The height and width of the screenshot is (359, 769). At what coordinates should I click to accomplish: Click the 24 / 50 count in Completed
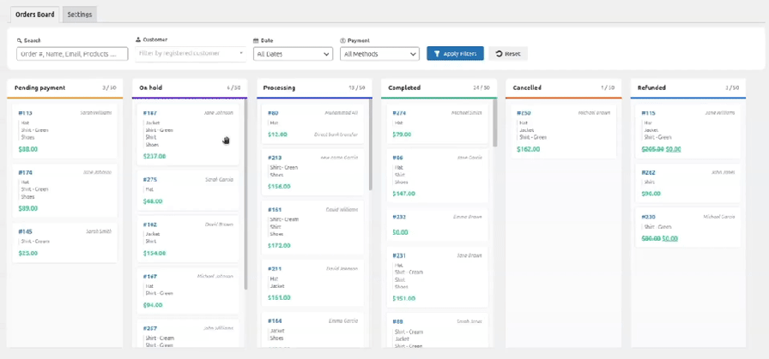pos(481,88)
